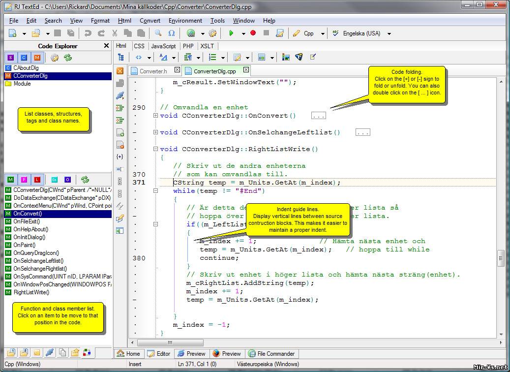Select OnInitDialog() in the member list
The width and height of the screenshot is (510, 372).
click(29, 237)
